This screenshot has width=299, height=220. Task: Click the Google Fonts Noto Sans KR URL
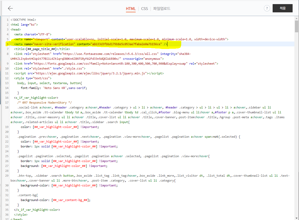coord(110,64)
